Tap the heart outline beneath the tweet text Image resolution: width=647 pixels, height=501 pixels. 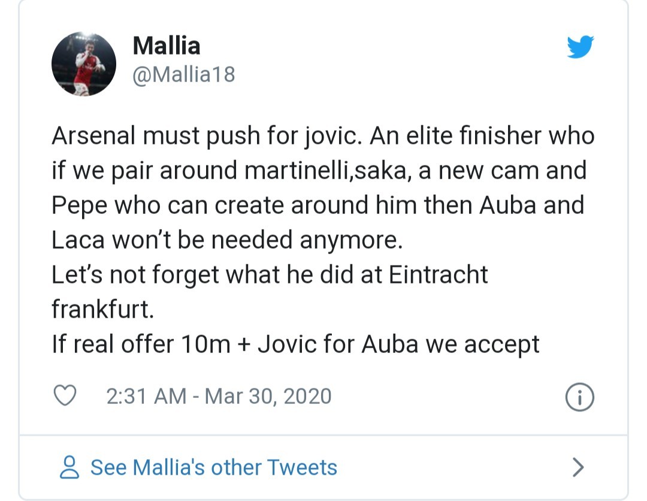pyautogui.click(x=66, y=396)
